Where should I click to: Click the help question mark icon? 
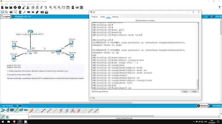pos(220,7)
